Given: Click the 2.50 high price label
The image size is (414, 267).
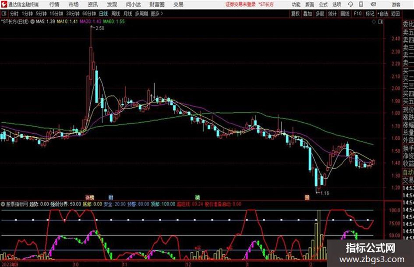Looking at the screenshot, I should point(100,28).
